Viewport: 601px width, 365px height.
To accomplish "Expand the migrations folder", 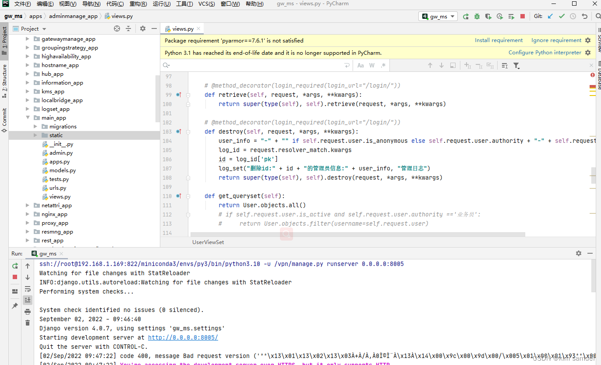I will coord(36,126).
